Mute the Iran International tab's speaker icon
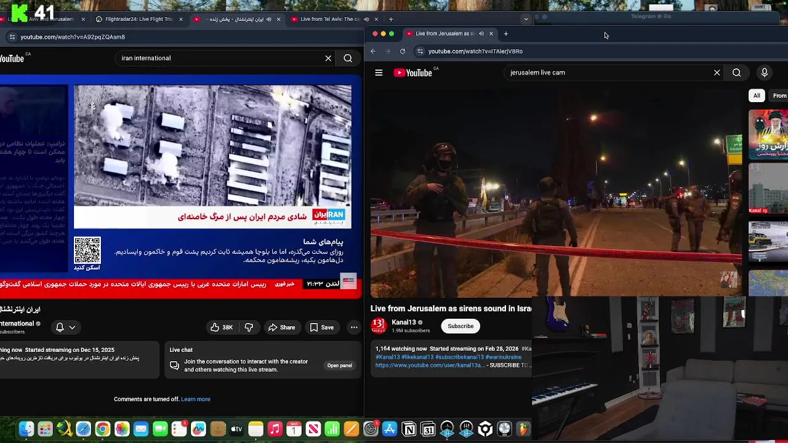The image size is (788, 443). 268,19
